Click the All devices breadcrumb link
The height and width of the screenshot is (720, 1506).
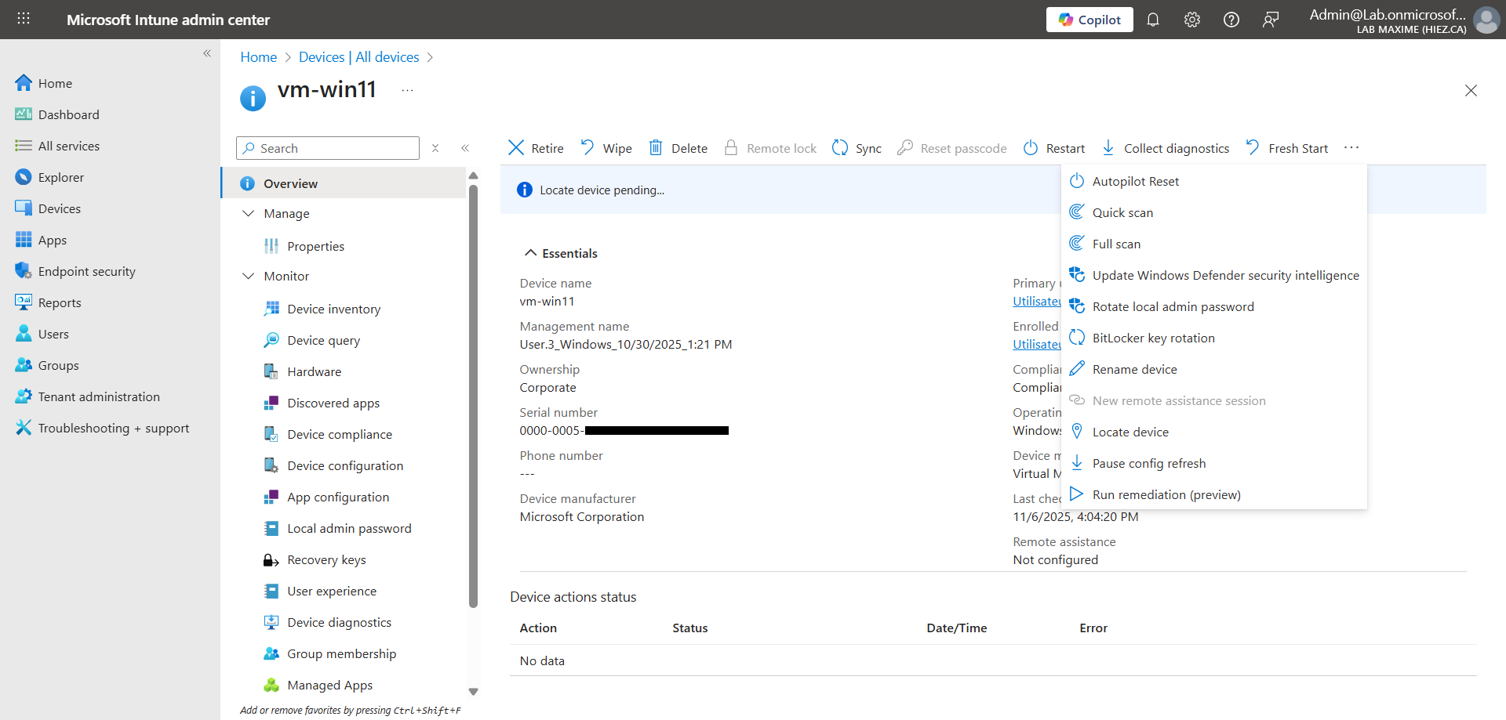click(x=358, y=57)
